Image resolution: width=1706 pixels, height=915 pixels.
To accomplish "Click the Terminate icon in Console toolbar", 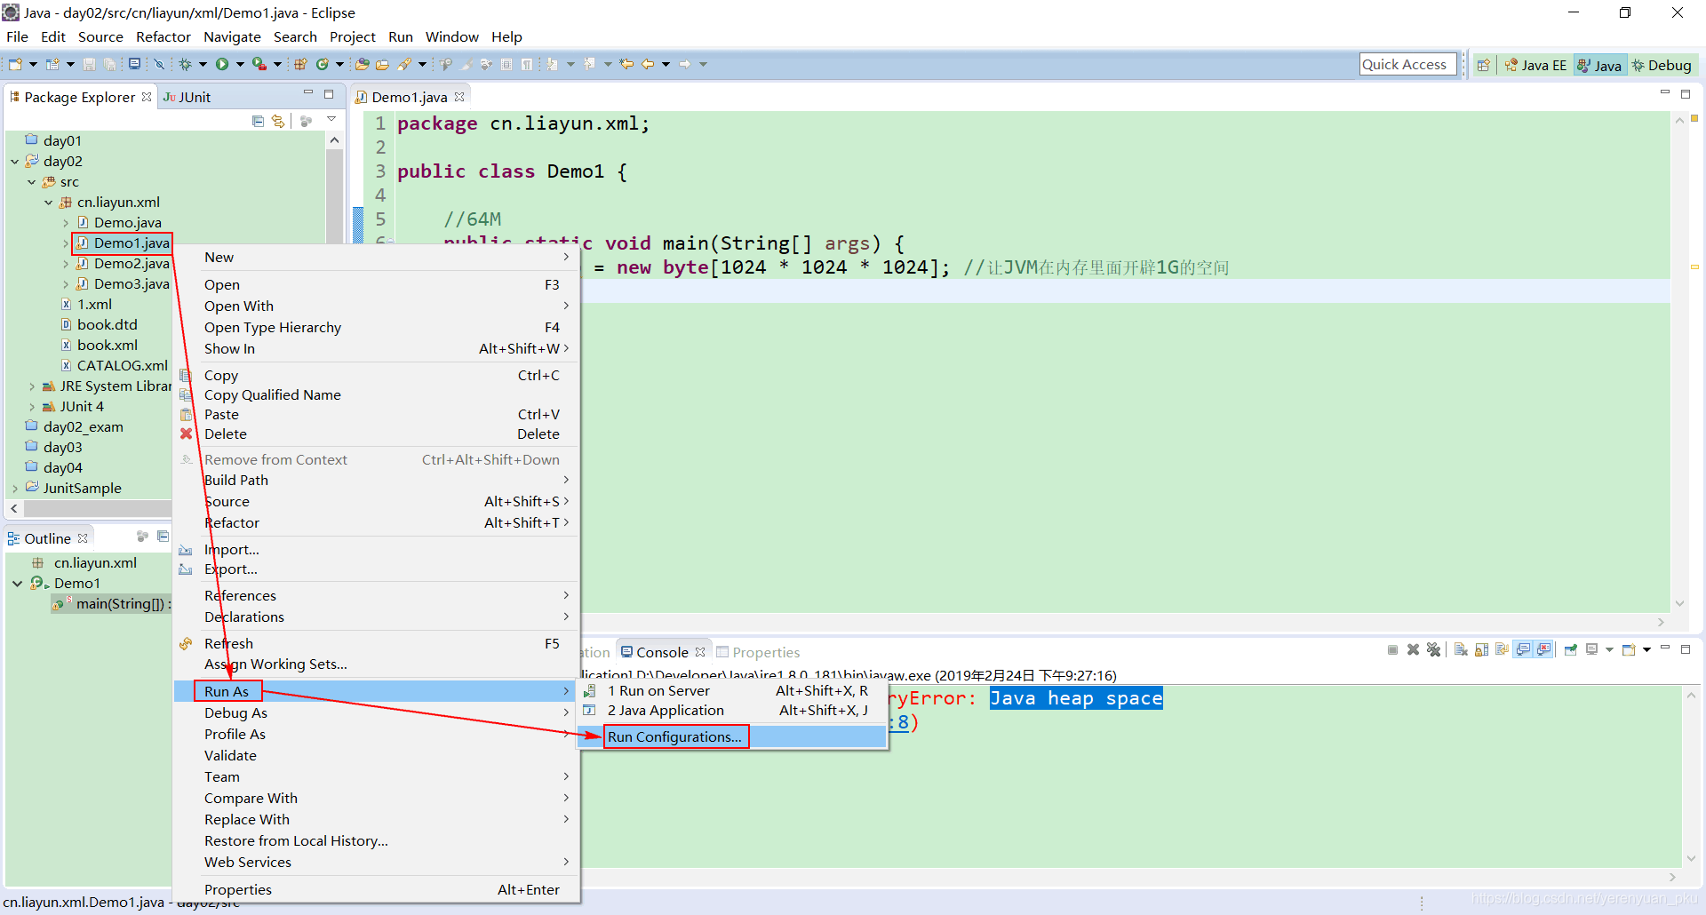I will [1392, 650].
